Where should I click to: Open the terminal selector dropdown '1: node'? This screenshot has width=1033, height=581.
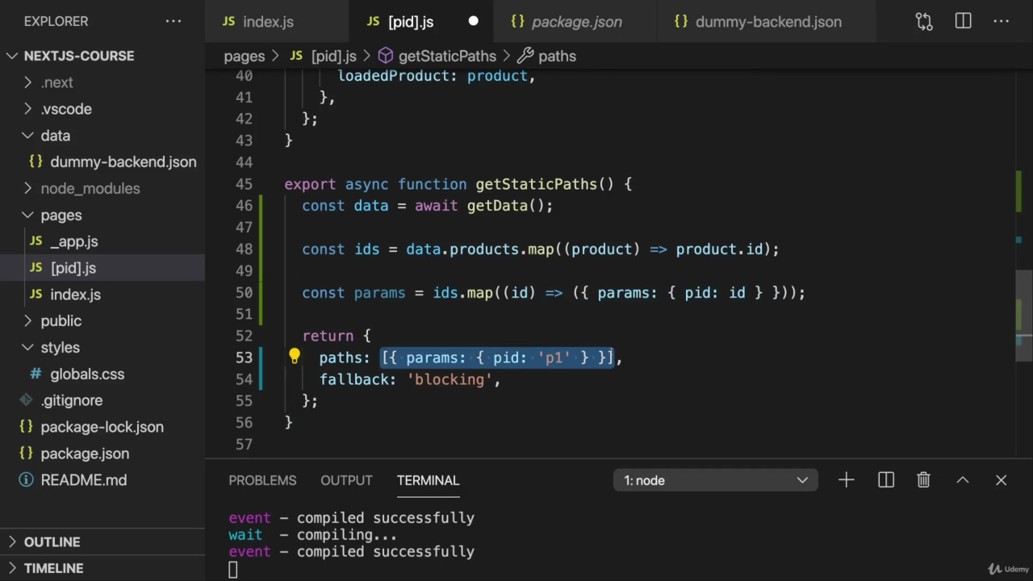tap(715, 480)
